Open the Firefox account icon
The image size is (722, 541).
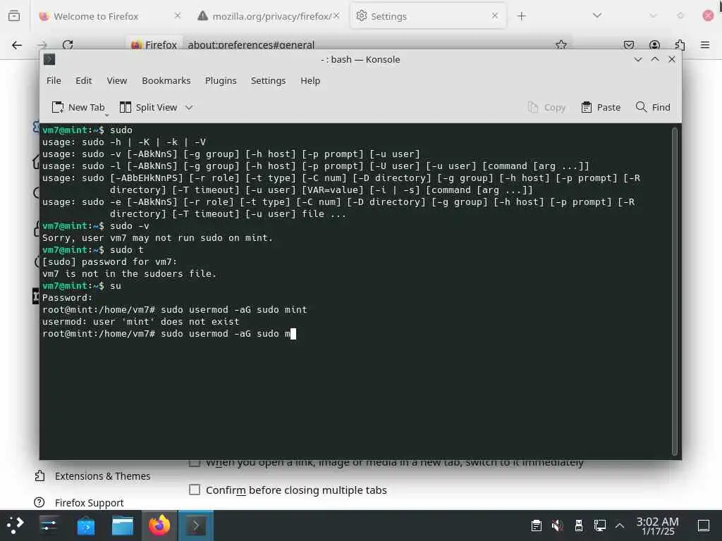[654, 44]
